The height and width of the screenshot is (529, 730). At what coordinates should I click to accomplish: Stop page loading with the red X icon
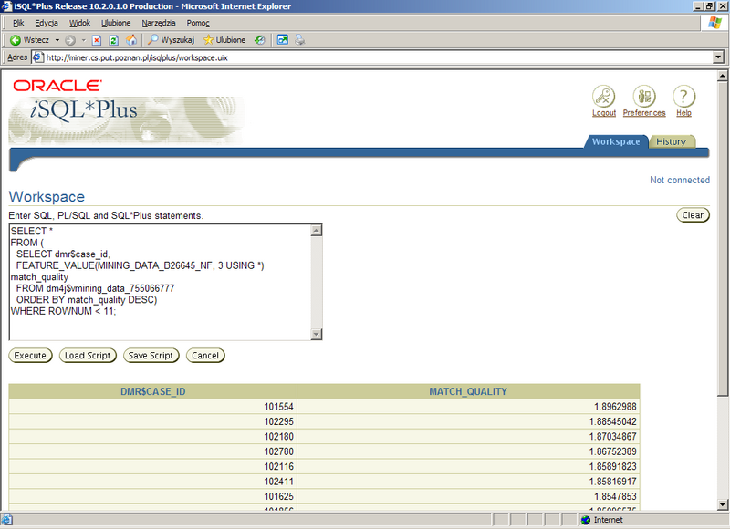(97, 40)
